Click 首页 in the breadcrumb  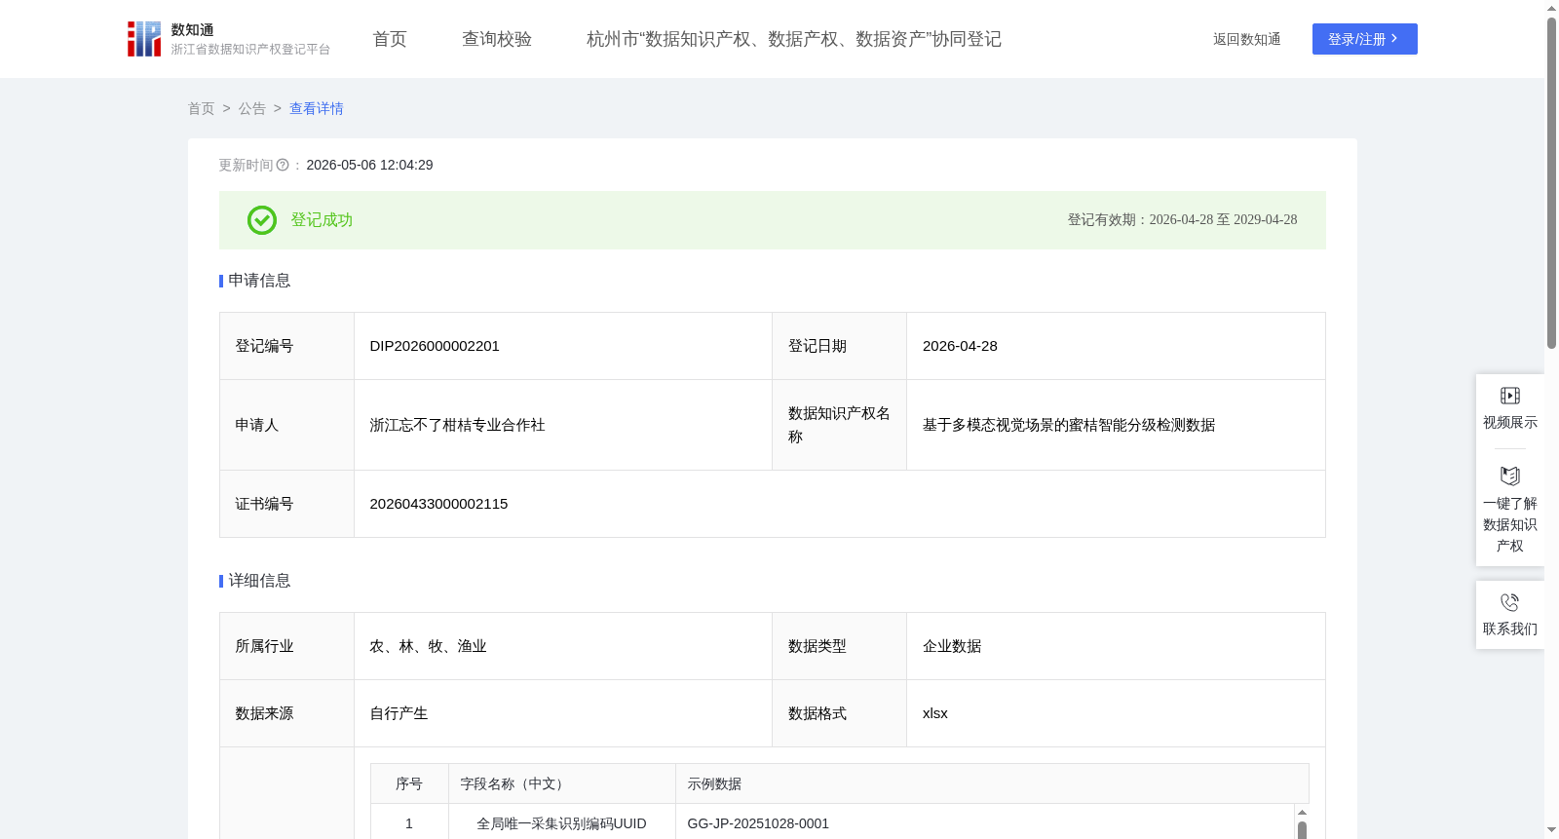pyautogui.click(x=202, y=109)
